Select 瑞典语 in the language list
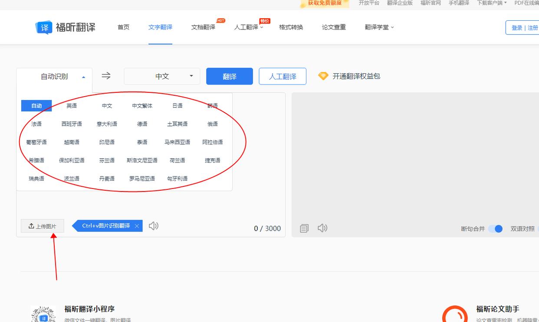This screenshot has width=539, height=322. [36, 179]
